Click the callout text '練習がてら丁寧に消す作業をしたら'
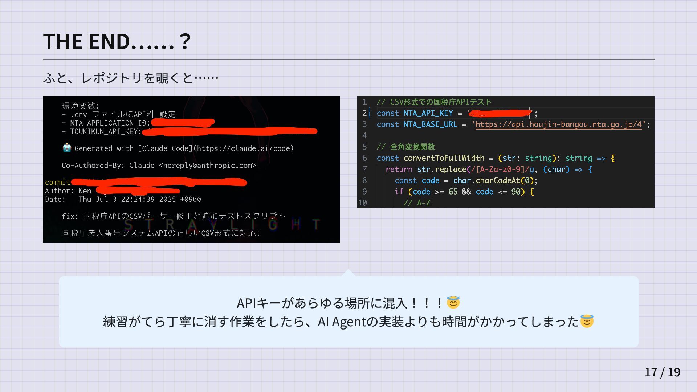Image resolution: width=697 pixels, height=392 pixels. point(204,322)
